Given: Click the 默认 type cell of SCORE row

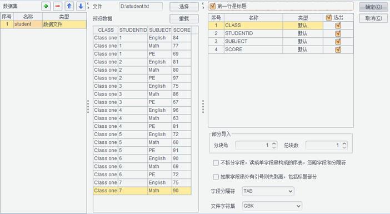Looking at the screenshot, I should [x=303, y=49].
